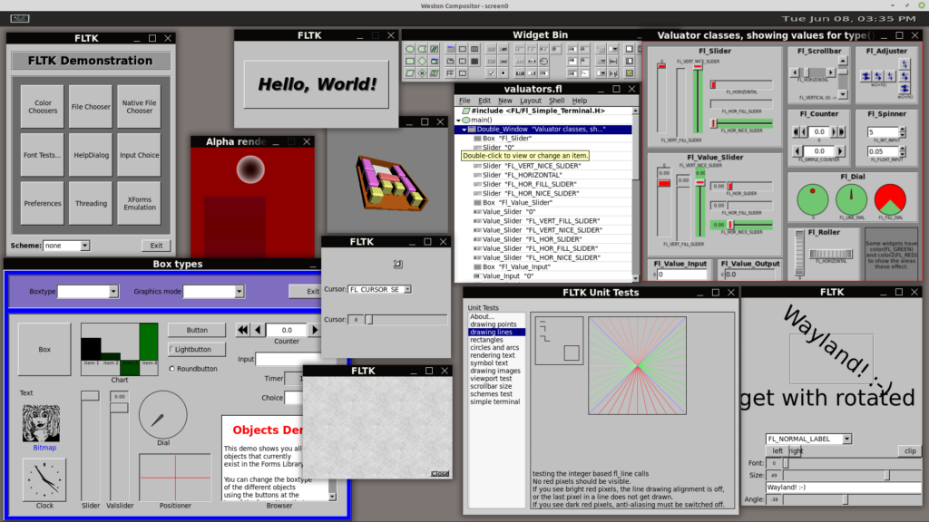Select the oval Function icon in Widget Bin
Viewport: 929px width, 522px height.
pos(410,49)
